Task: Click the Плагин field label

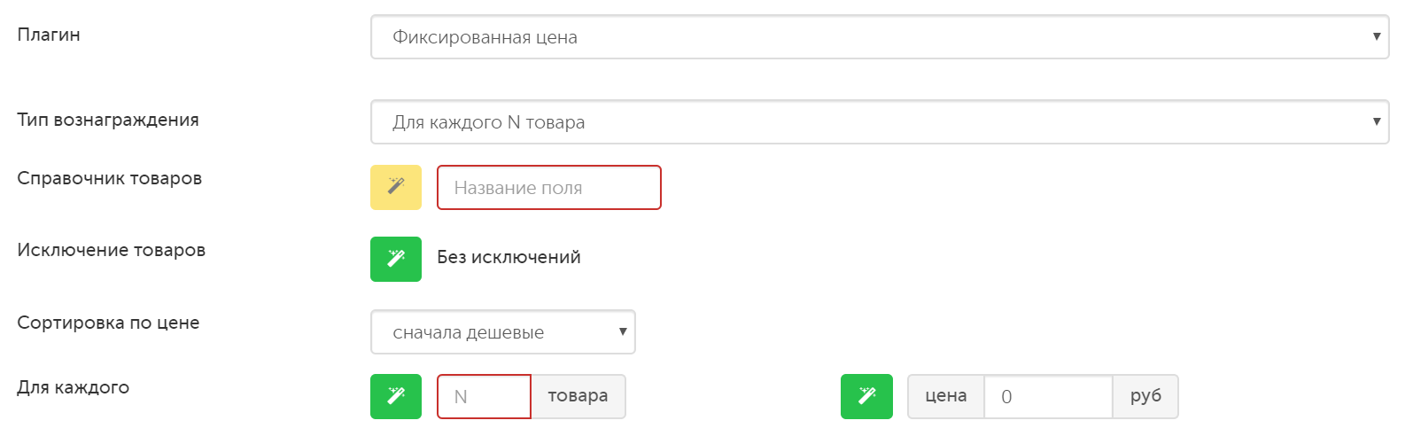Action: tap(49, 35)
